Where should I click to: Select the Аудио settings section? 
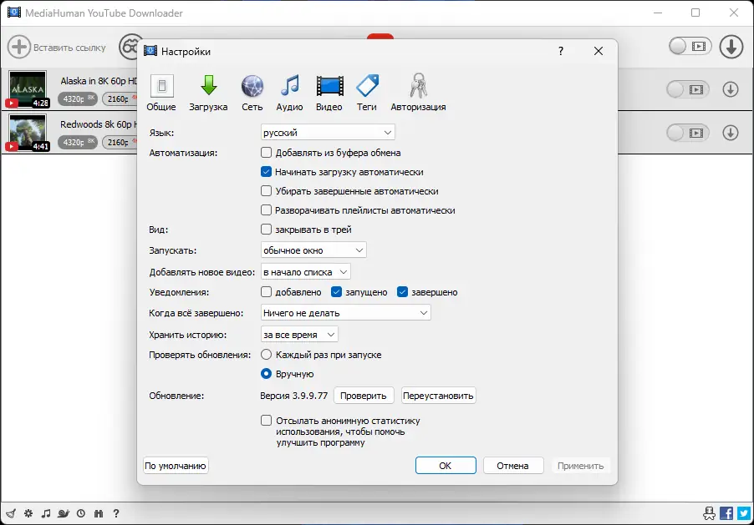tap(288, 89)
